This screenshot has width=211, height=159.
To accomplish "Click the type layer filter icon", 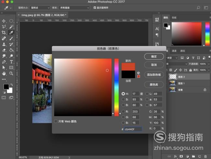I will (x=193, y=58).
